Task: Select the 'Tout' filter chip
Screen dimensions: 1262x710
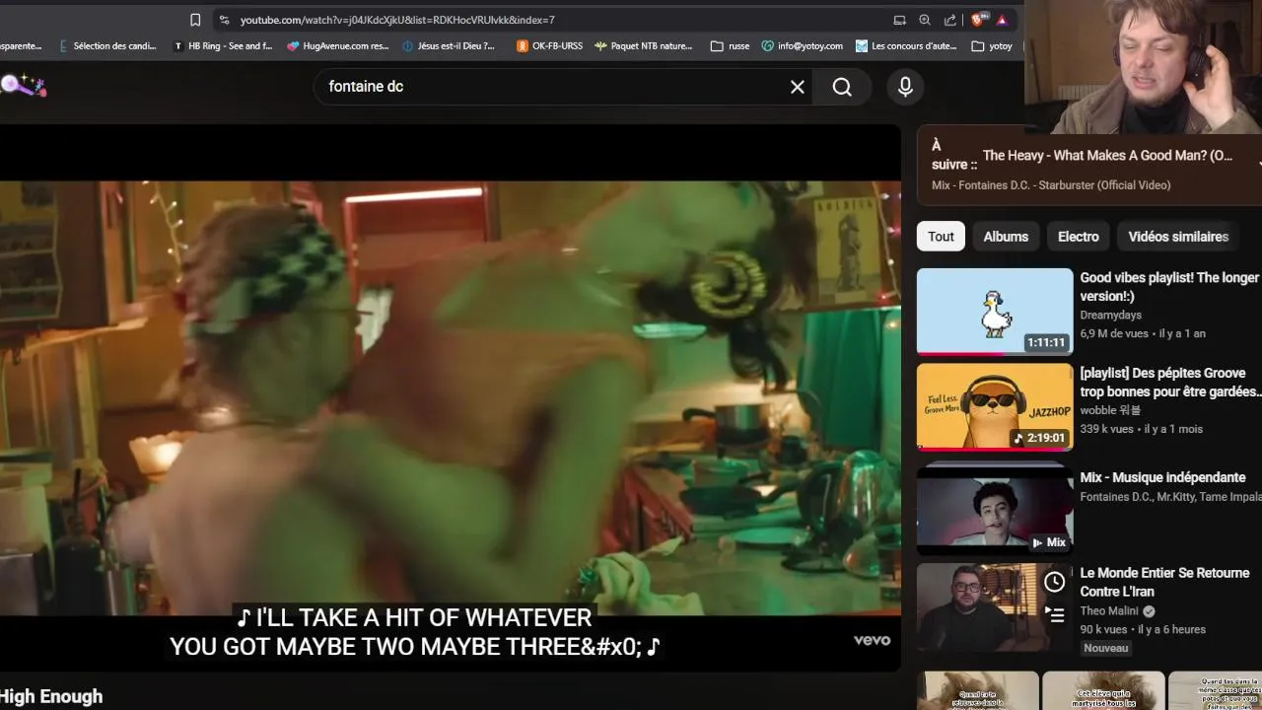Action: [x=941, y=237]
